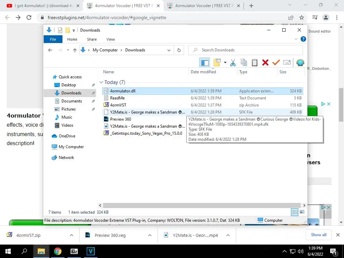344x258 pixels.
Task: Click the blue Help question mark icon
Action: 303,39
